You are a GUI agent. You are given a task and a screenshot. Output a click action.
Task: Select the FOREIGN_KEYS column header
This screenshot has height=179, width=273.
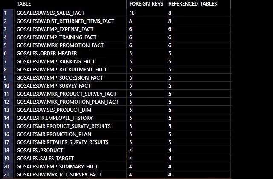(x=146, y=4)
